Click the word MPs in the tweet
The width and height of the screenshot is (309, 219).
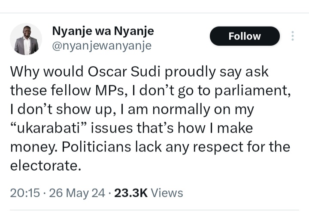[x=112, y=91]
